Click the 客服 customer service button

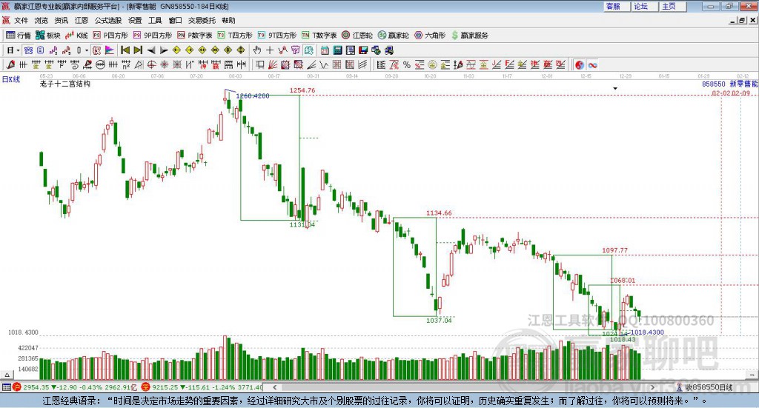(x=617, y=6)
